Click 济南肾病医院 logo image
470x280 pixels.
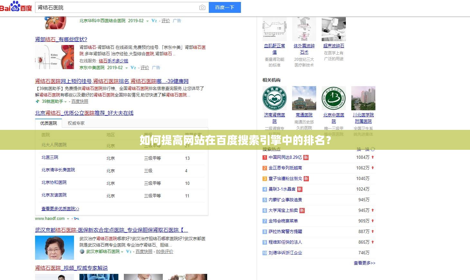coord(274,98)
